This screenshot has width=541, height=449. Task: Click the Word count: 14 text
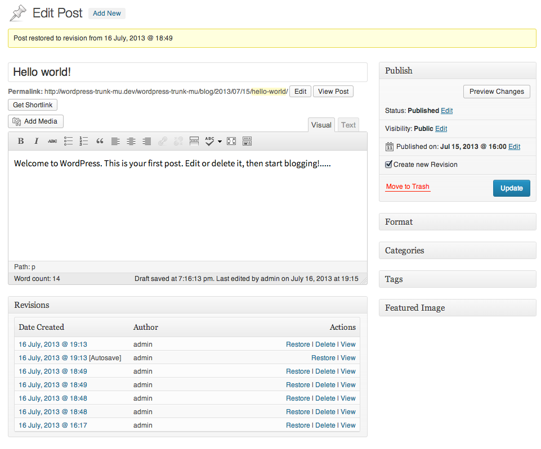point(37,279)
